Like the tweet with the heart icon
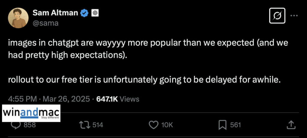This screenshot has height=138, width=307. 153,125
